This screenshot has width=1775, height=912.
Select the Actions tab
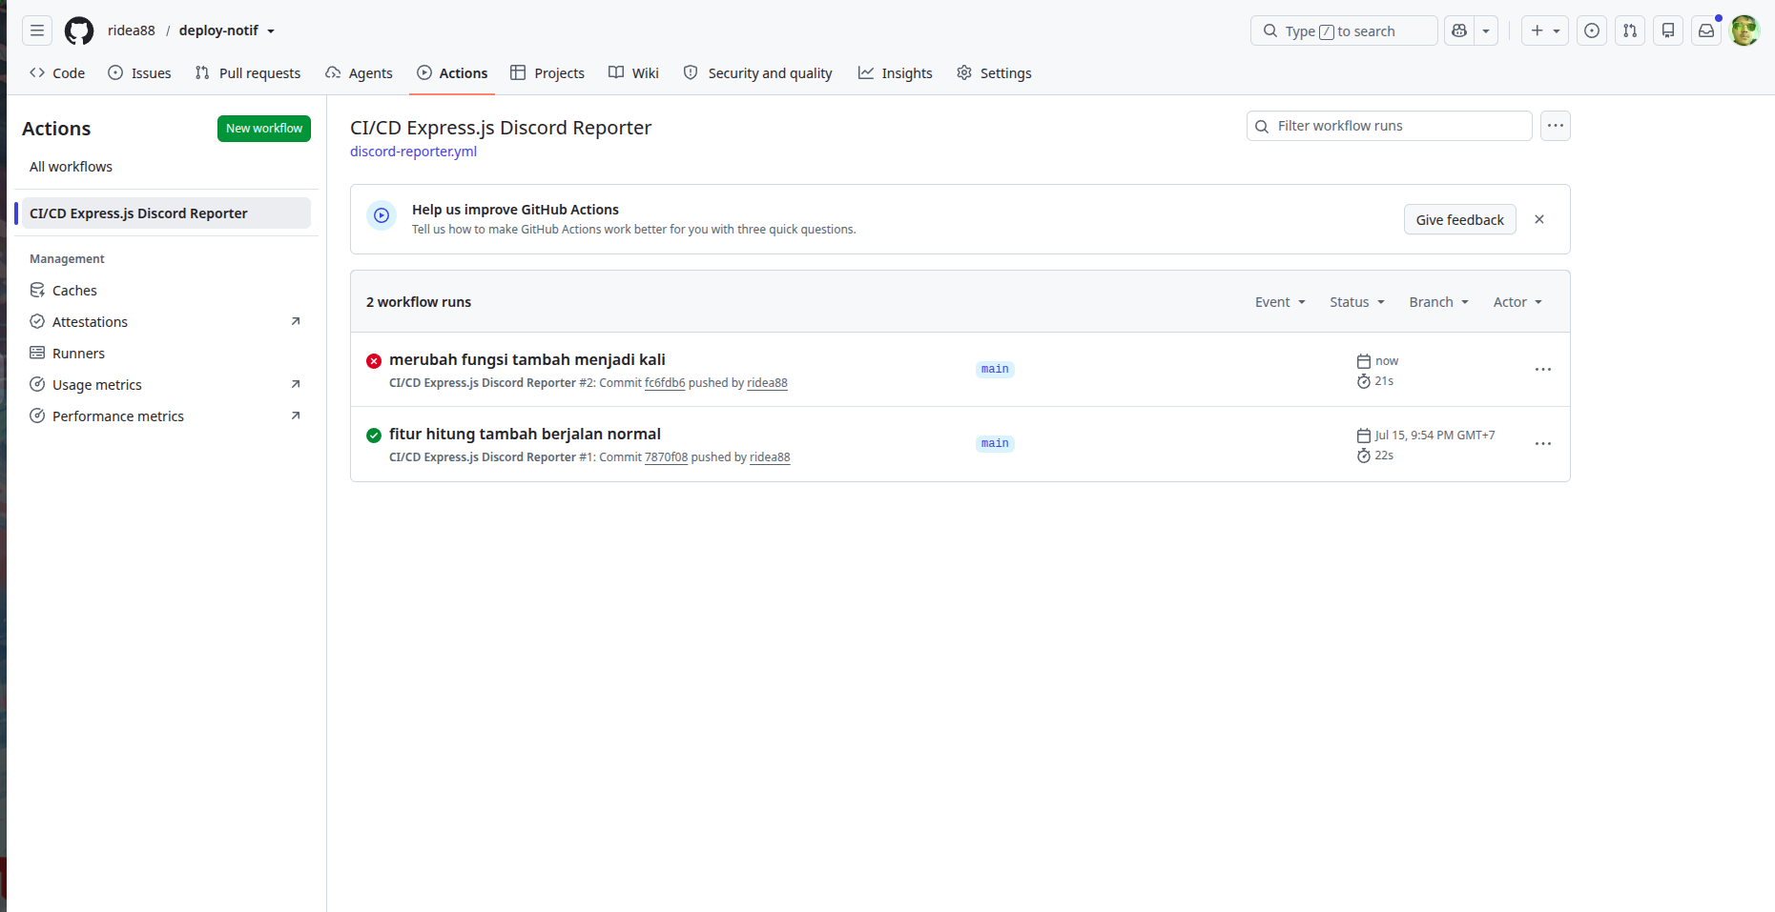pyautogui.click(x=452, y=73)
